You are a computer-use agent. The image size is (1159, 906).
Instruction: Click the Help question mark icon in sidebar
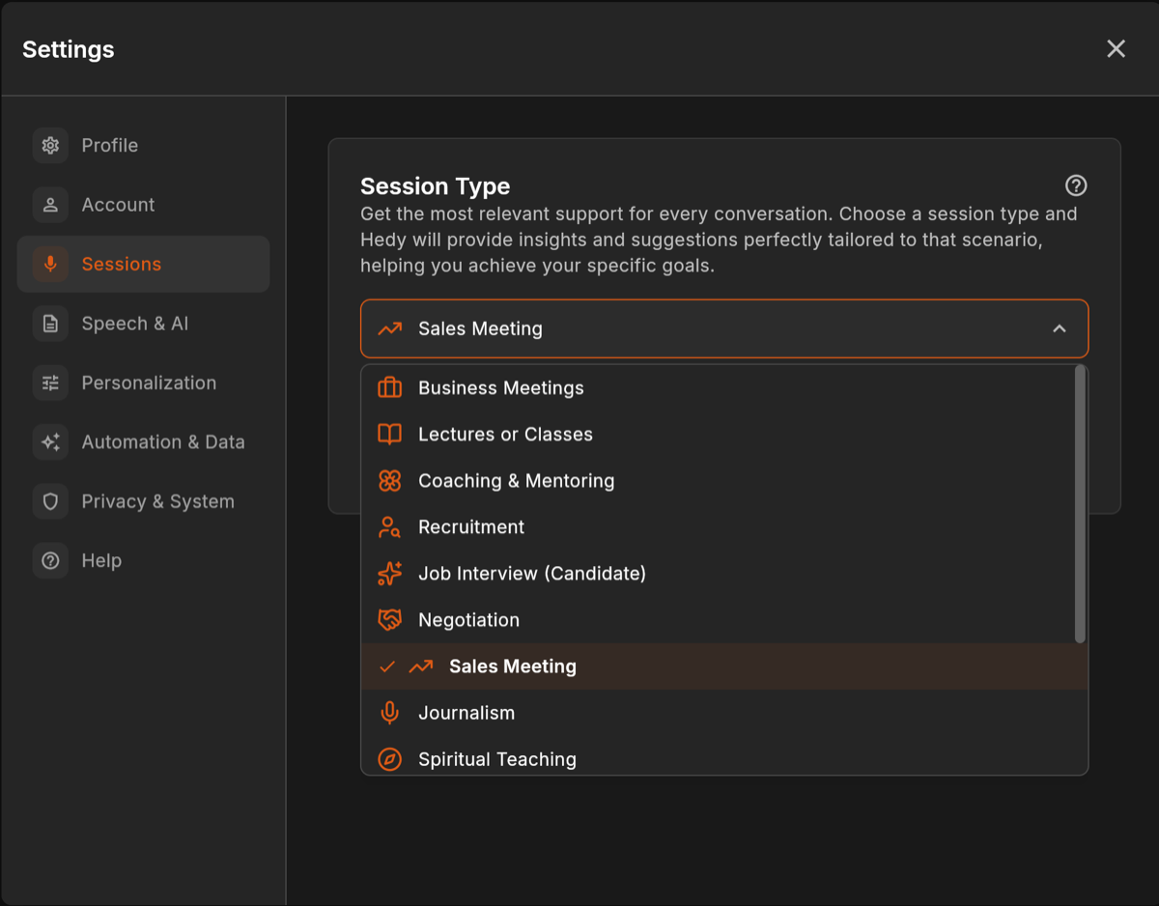click(50, 560)
